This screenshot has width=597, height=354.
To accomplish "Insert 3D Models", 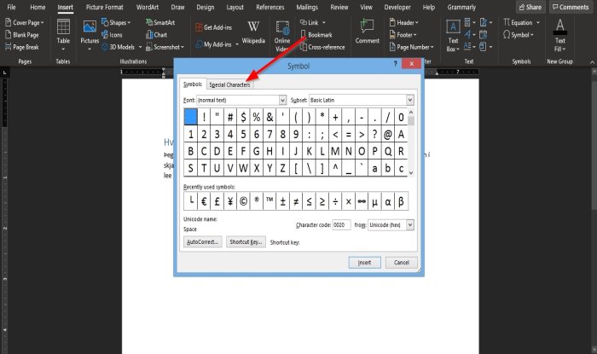I will tap(119, 47).
